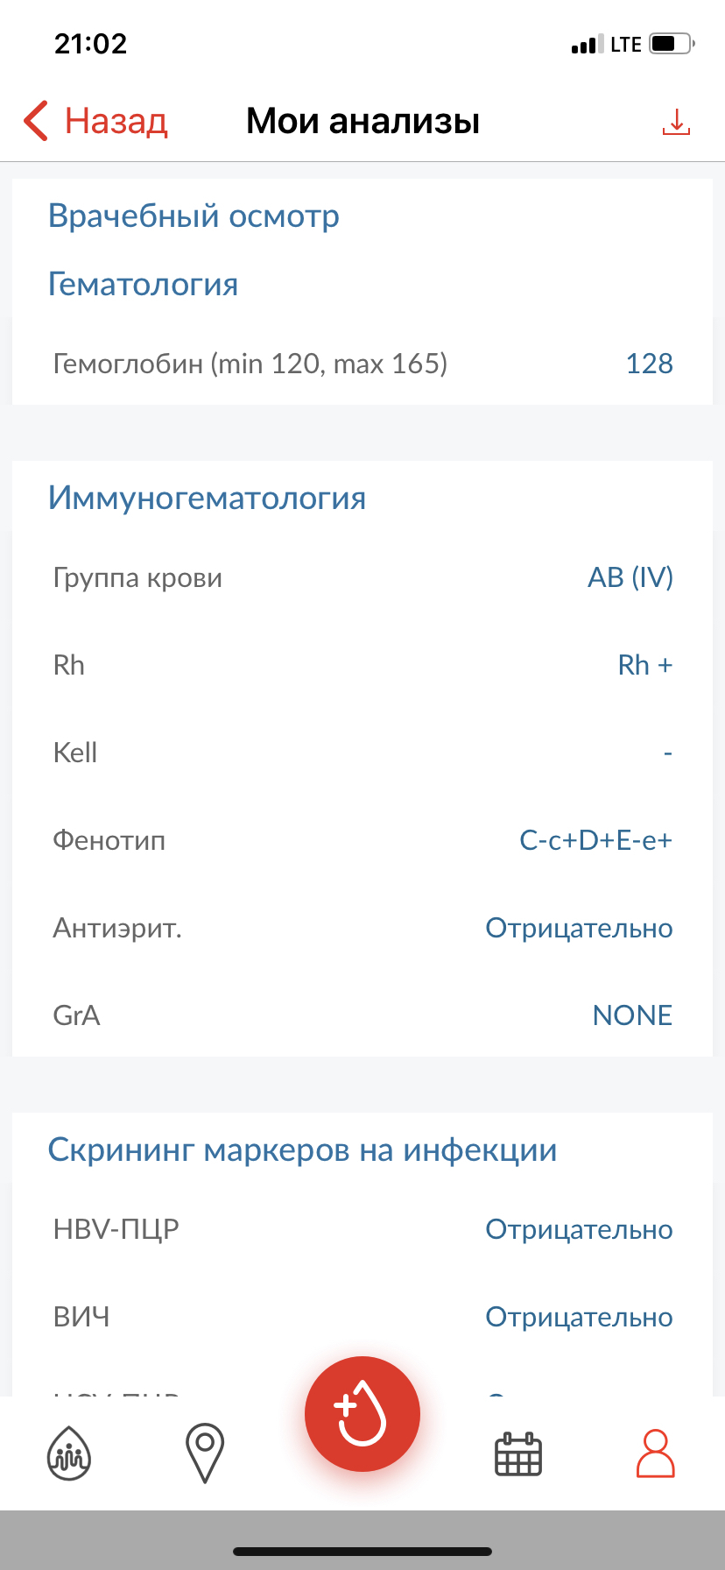Screen dimensions: 725x1570
Task: Select the Гемоглобин result row
Action: point(362,364)
